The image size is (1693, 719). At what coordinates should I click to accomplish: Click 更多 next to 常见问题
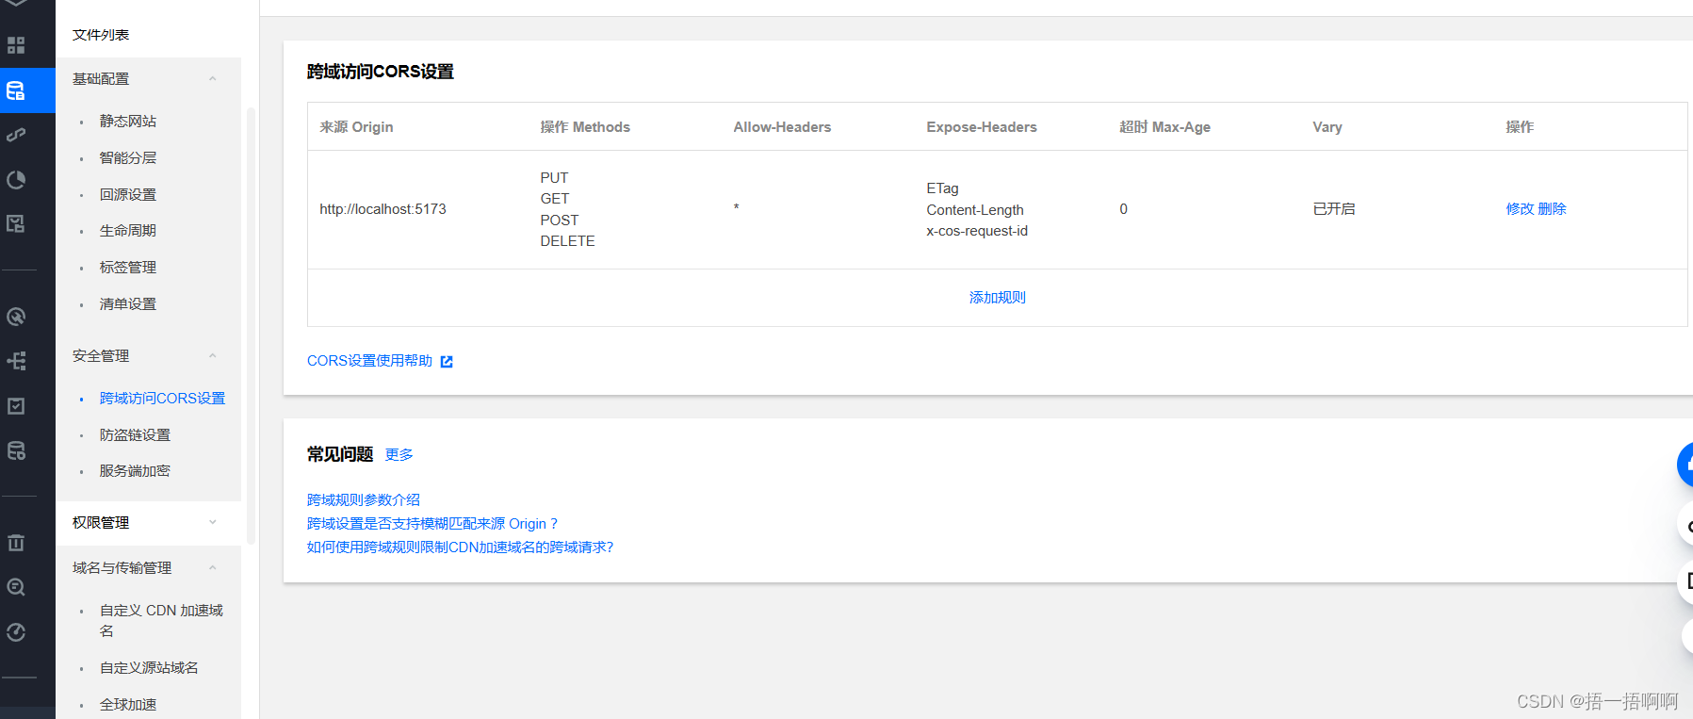click(x=399, y=455)
